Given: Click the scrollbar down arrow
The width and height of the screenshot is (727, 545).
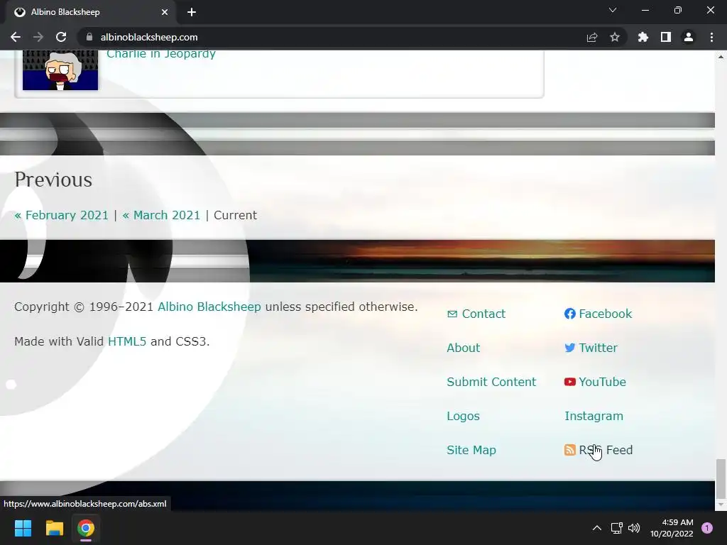Looking at the screenshot, I should [x=721, y=504].
